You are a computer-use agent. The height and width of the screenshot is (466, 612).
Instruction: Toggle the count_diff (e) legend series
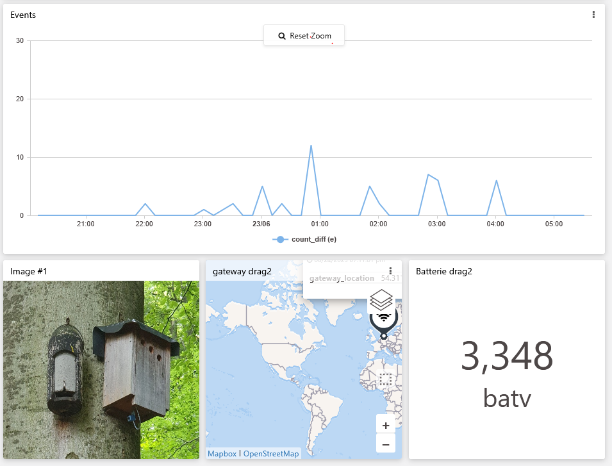[304, 239]
